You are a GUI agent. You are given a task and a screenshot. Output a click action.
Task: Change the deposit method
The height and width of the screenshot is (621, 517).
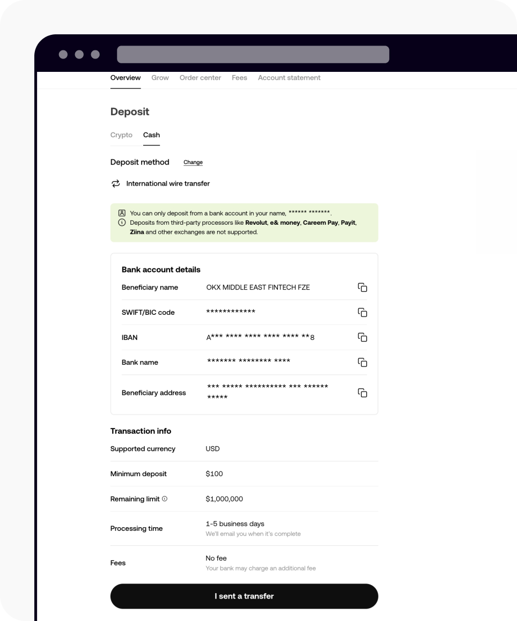193,162
